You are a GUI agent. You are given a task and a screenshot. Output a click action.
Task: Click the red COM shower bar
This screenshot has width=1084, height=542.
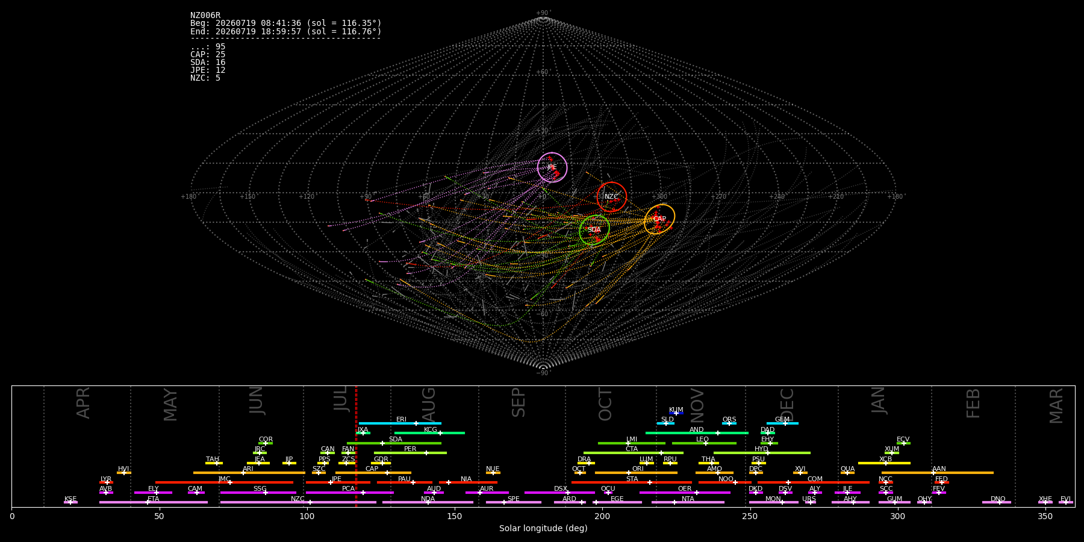click(x=814, y=482)
